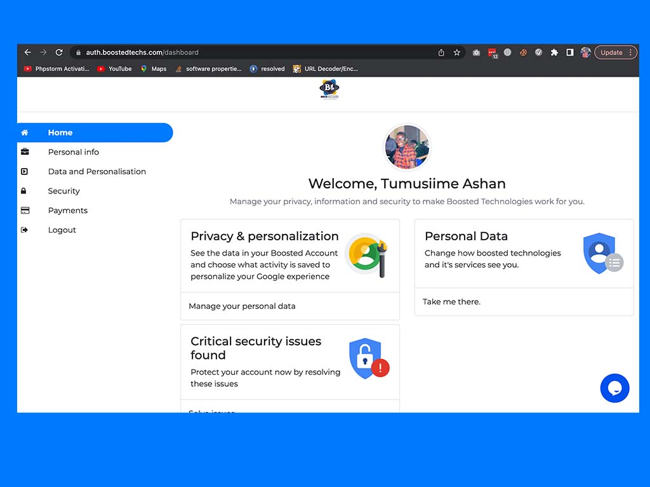Toggle the browser side panel
The height and width of the screenshot is (487, 650).
pyautogui.click(x=570, y=52)
